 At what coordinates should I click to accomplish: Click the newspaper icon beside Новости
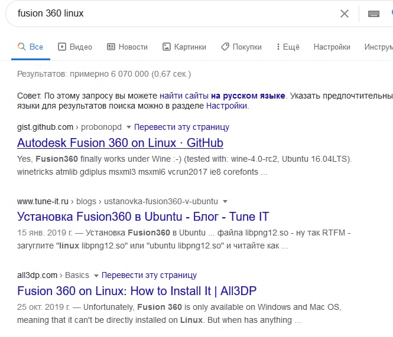coord(111,47)
